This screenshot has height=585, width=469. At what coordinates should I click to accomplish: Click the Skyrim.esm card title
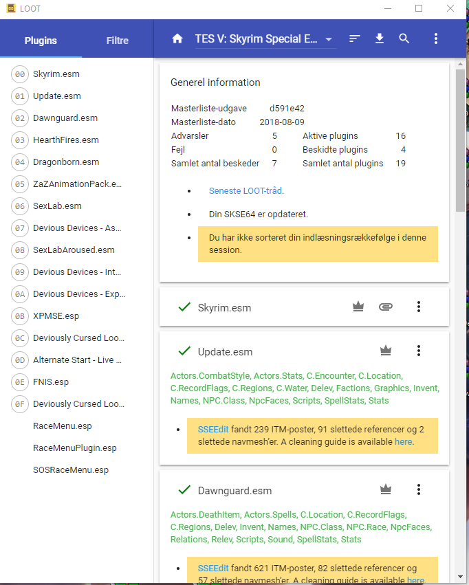tap(224, 308)
